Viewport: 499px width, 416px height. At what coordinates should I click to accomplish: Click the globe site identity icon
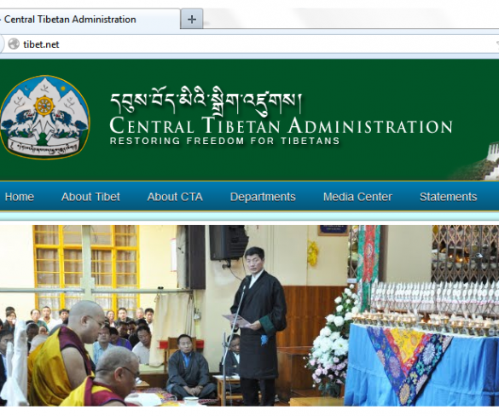pyautogui.click(x=14, y=43)
